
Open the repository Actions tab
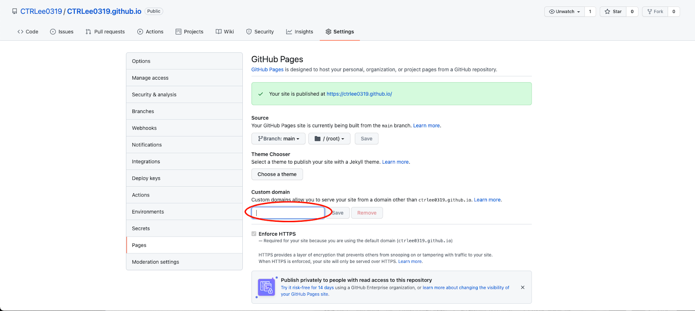(150, 32)
